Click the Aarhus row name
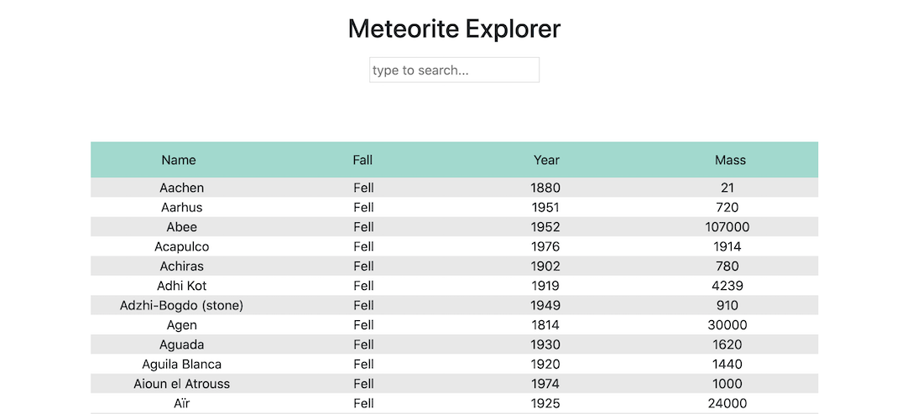The width and height of the screenshot is (923, 414). click(x=182, y=208)
